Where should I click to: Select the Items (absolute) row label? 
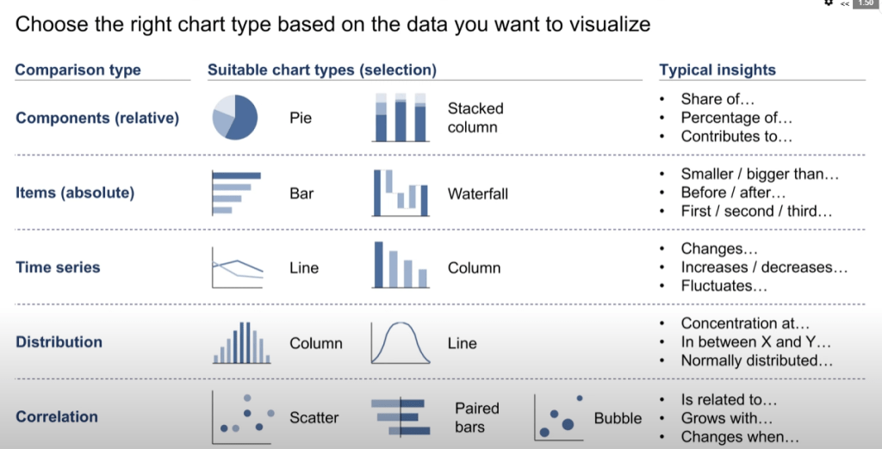click(75, 193)
